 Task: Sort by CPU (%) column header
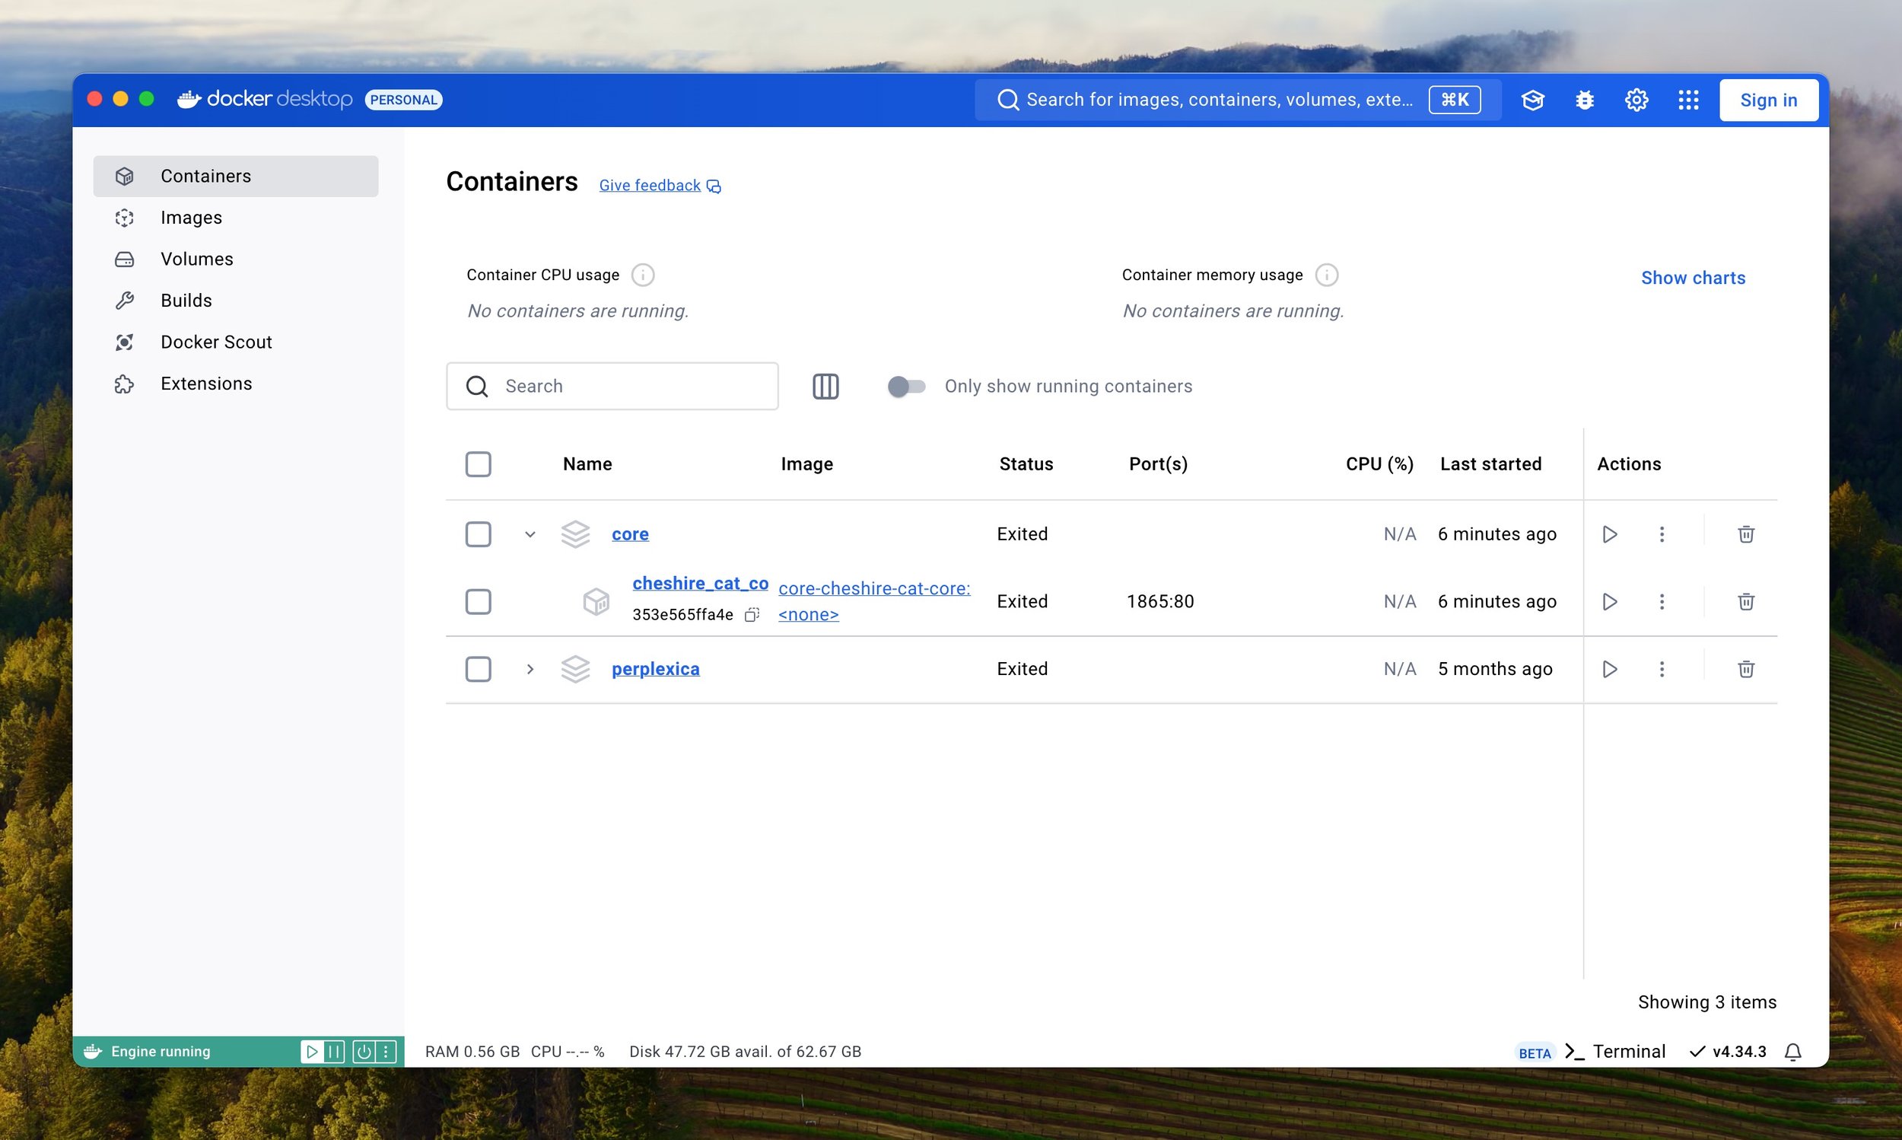(x=1379, y=464)
